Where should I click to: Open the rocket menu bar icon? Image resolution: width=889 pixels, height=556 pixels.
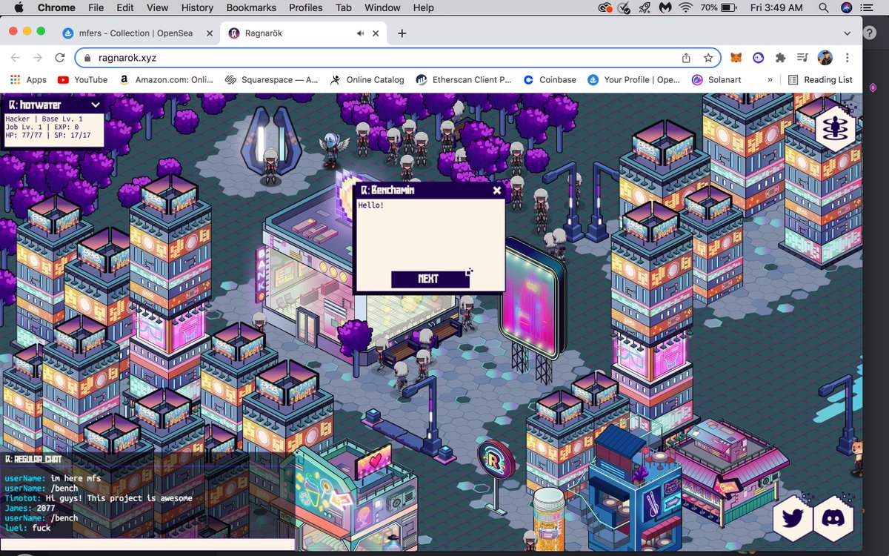click(x=645, y=7)
